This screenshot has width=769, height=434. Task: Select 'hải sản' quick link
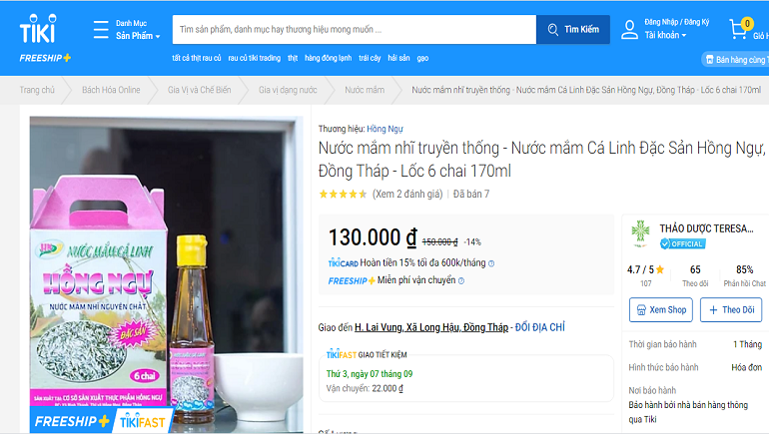click(x=398, y=58)
